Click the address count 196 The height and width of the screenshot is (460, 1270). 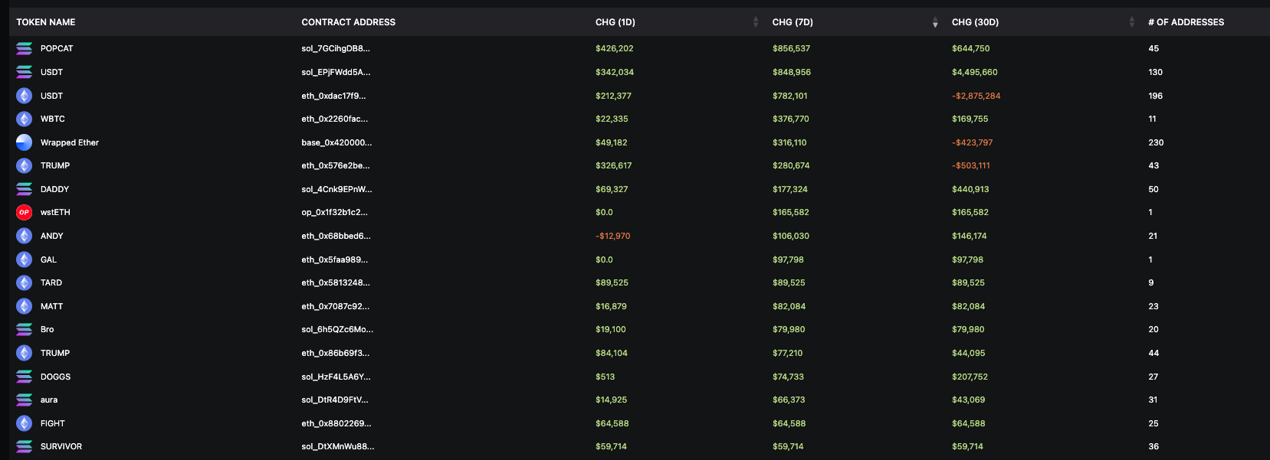tap(1156, 96)
